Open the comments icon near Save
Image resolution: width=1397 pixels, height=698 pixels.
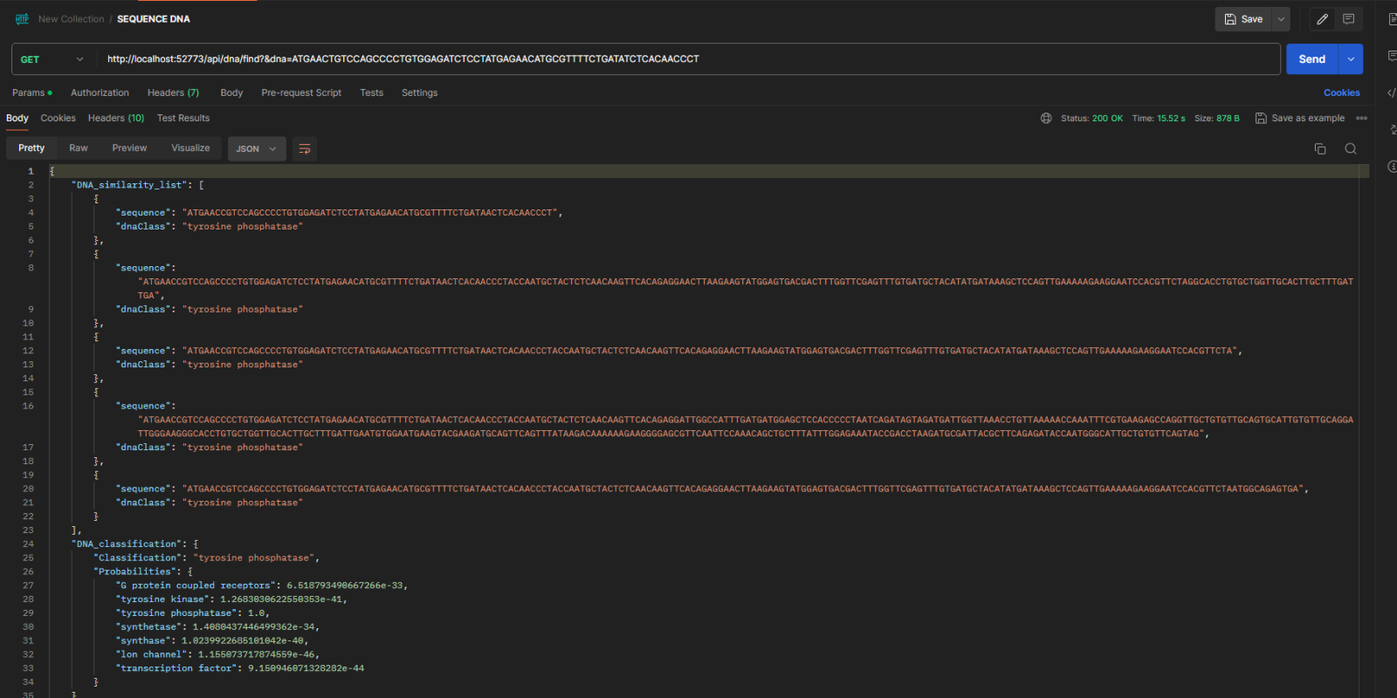pyautogui.click(x=1348, y=19)
